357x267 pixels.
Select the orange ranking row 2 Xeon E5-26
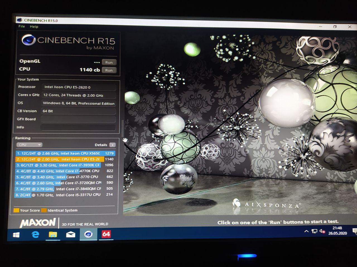pyautogui.click(x=65, y=159)
